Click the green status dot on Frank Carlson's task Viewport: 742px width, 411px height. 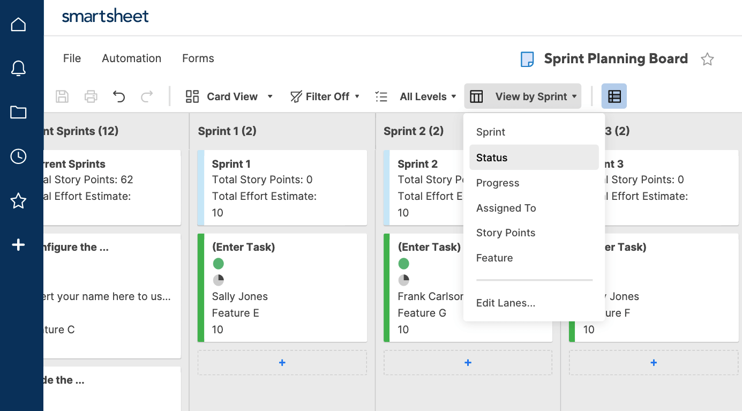click(x=404, y=263)
